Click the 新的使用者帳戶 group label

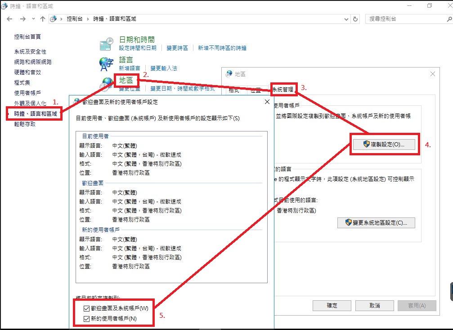[x=100, y=230]
